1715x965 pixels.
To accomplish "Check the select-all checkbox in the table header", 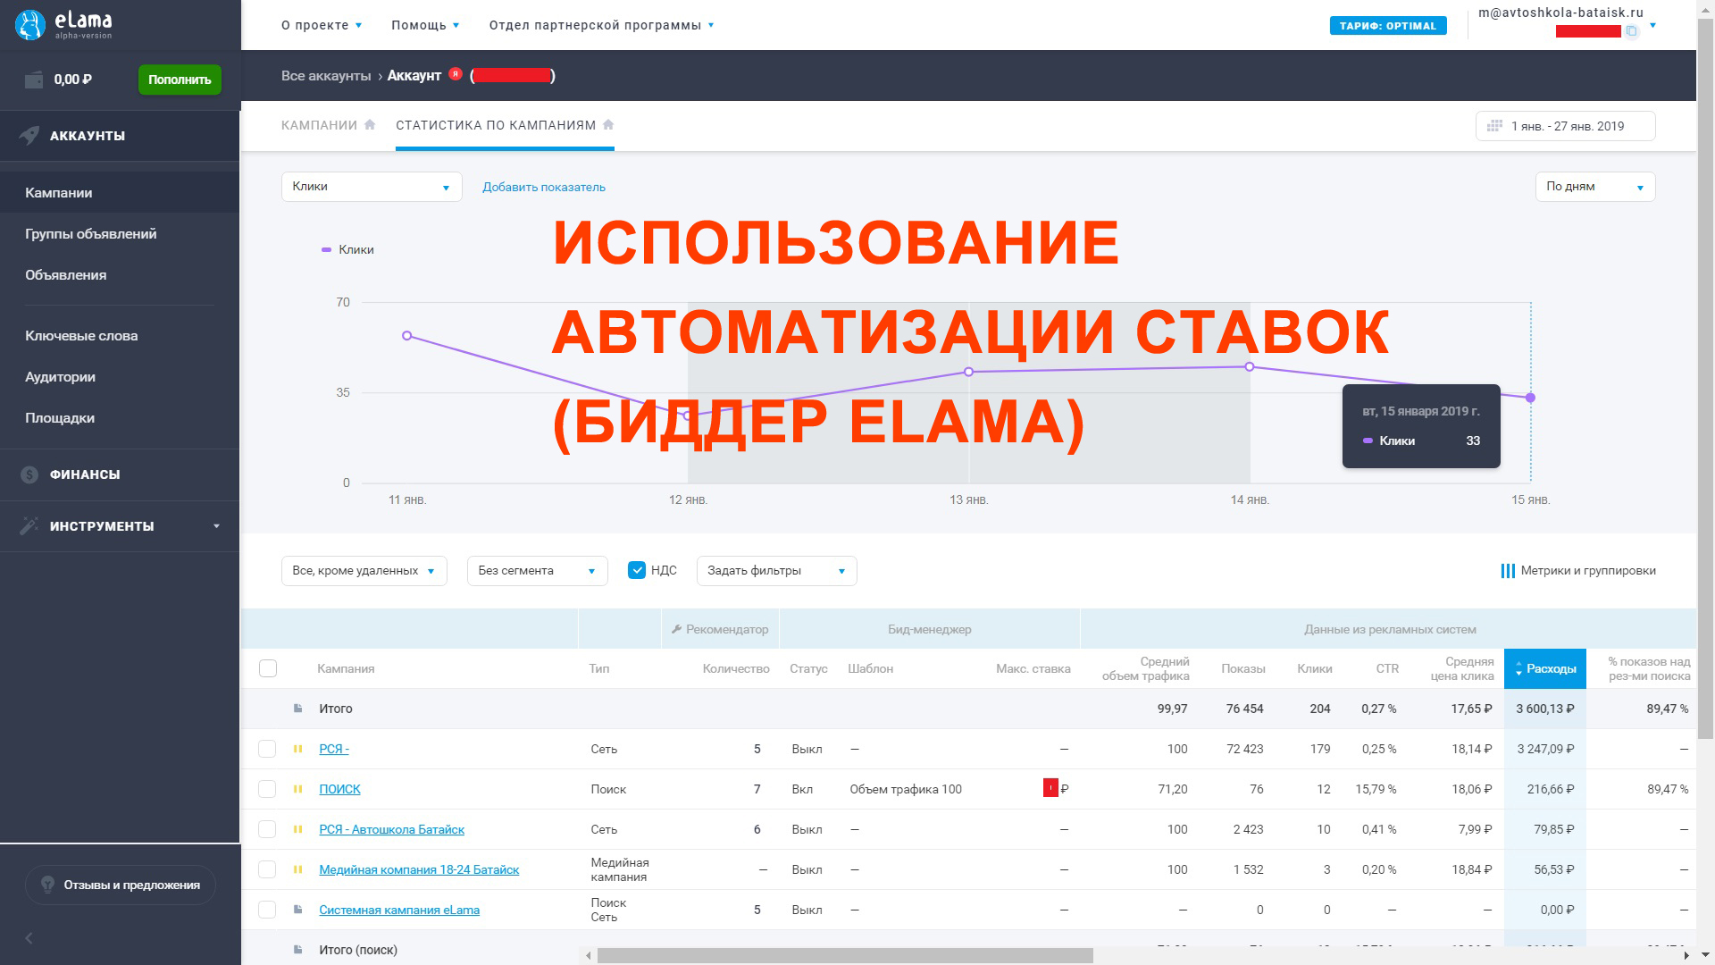I will pos(266,667).
